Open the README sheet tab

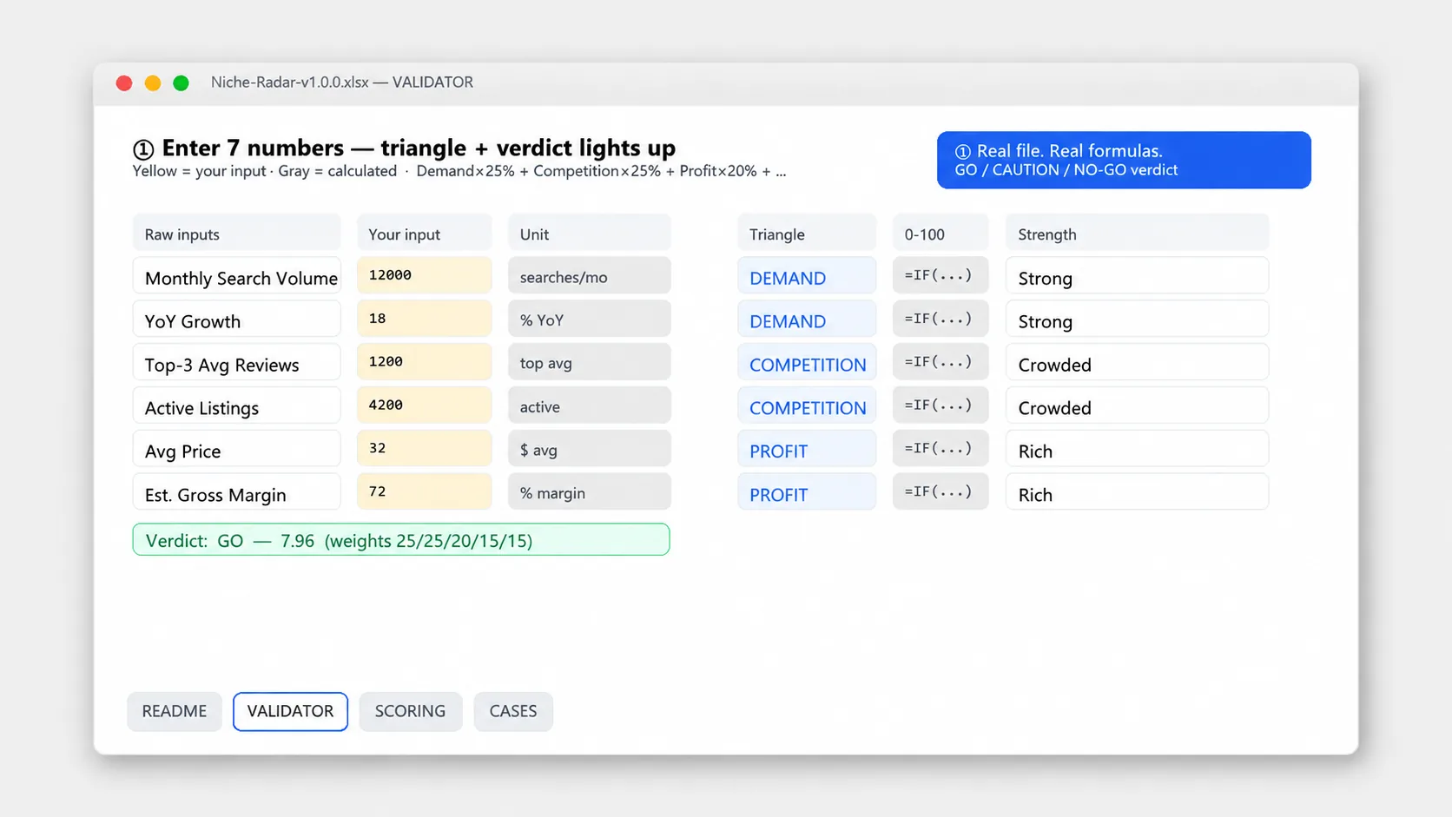(175, 711)
